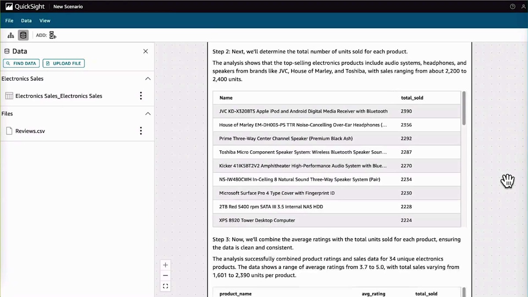Click the 2292 total_sold value

pyautogui.click(x=406, y=139)
